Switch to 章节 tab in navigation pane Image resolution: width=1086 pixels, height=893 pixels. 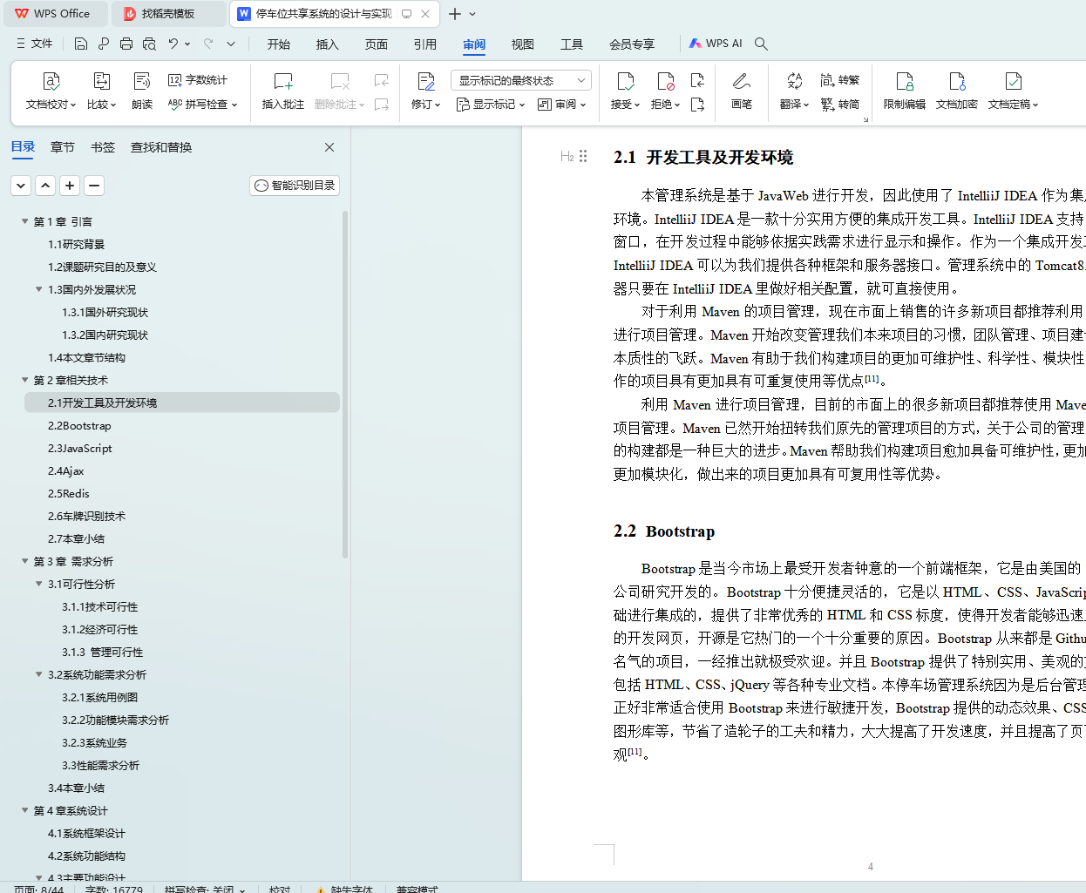[x=63, y=147]
